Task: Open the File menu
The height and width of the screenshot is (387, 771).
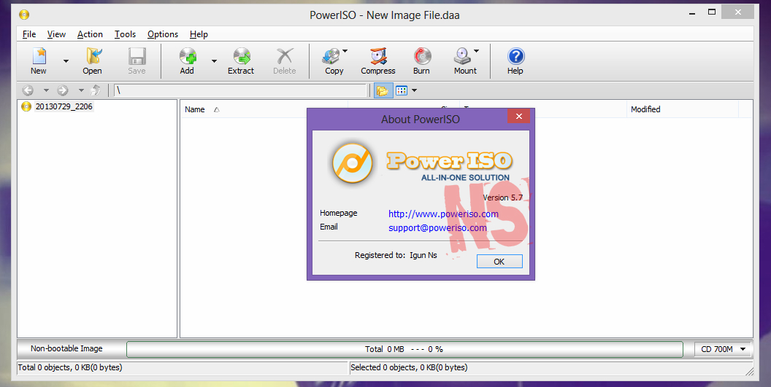Action: pos(29,34)
